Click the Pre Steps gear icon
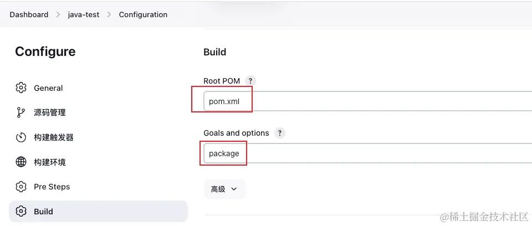The image size is (532, 226). pos(21,187)
